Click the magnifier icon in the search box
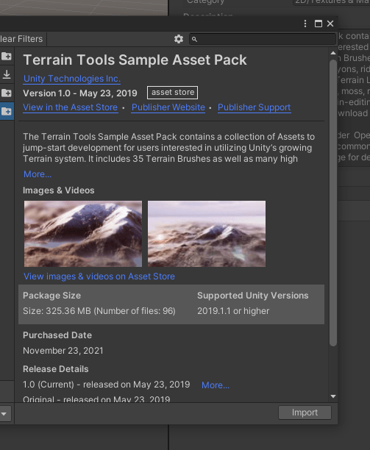 194,39
